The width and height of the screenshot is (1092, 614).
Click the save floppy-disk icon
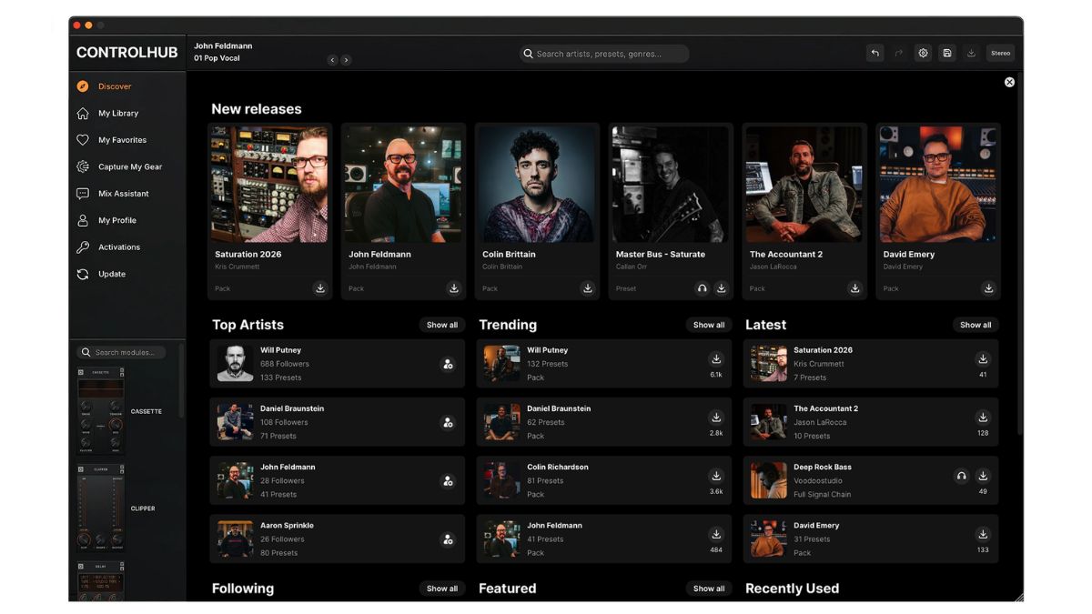tap(946, 54)
